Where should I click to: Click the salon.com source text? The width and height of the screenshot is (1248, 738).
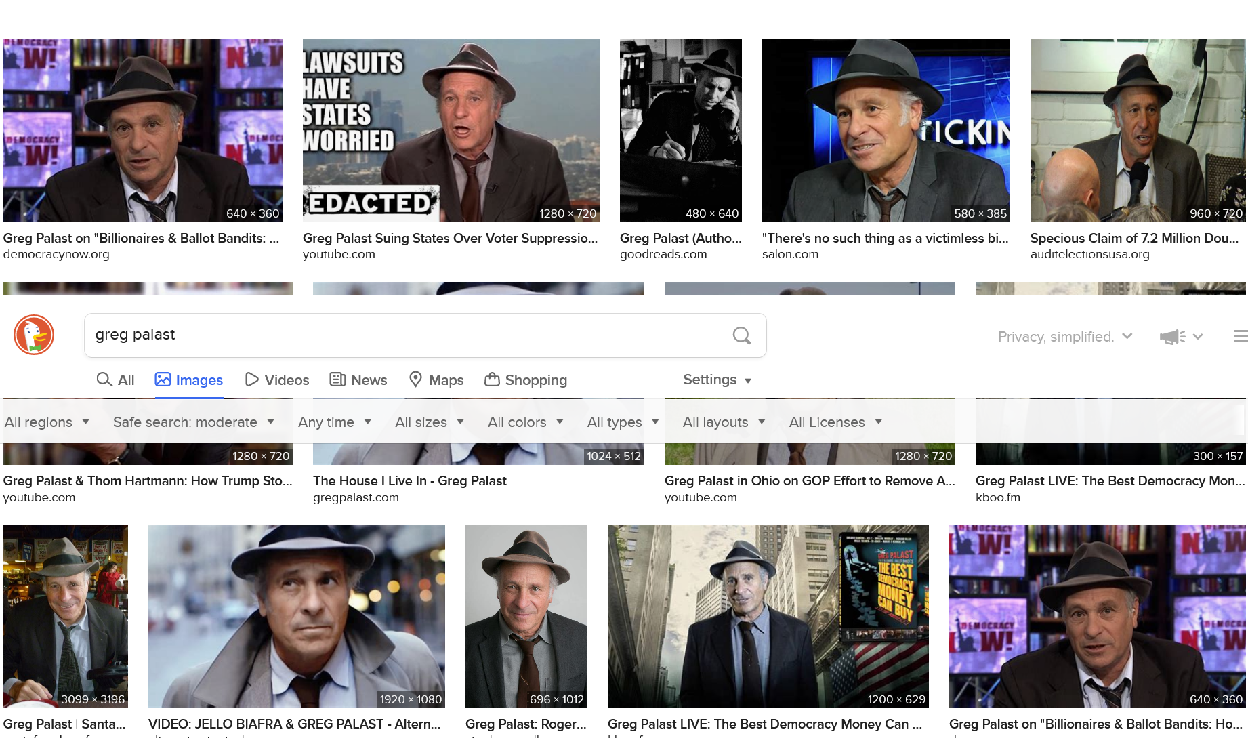pos(790,254)
